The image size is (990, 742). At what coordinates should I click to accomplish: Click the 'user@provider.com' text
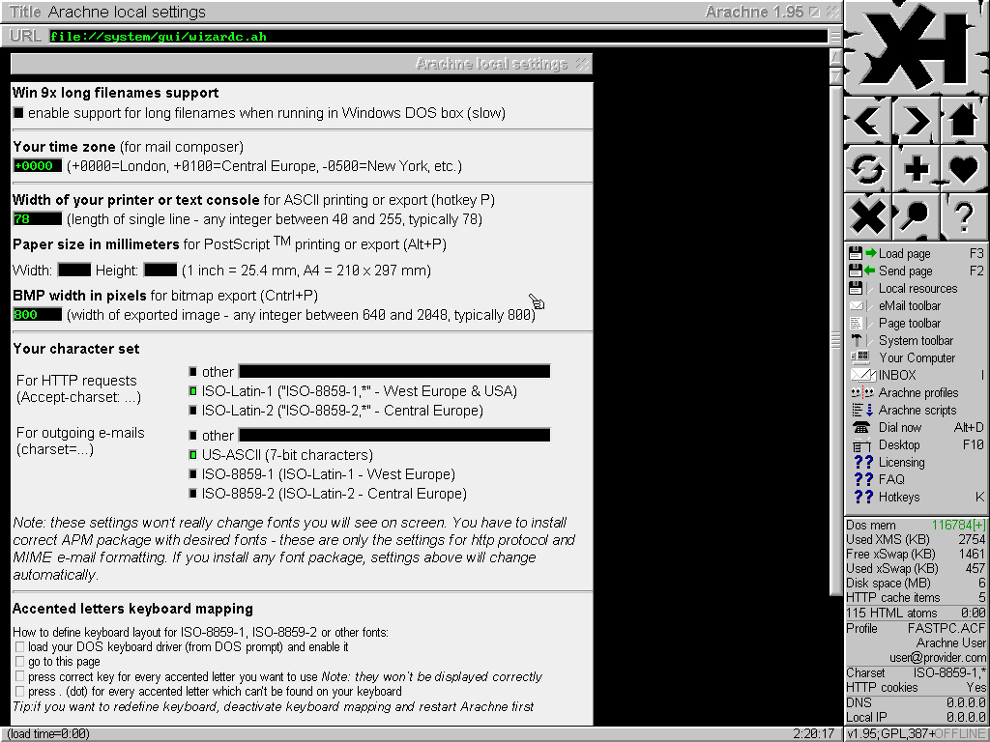[938, 657]
